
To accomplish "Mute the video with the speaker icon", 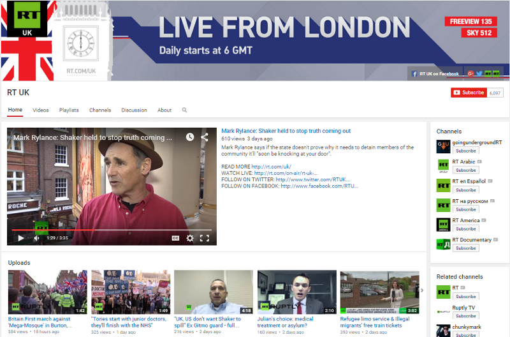I will [36, 238].
